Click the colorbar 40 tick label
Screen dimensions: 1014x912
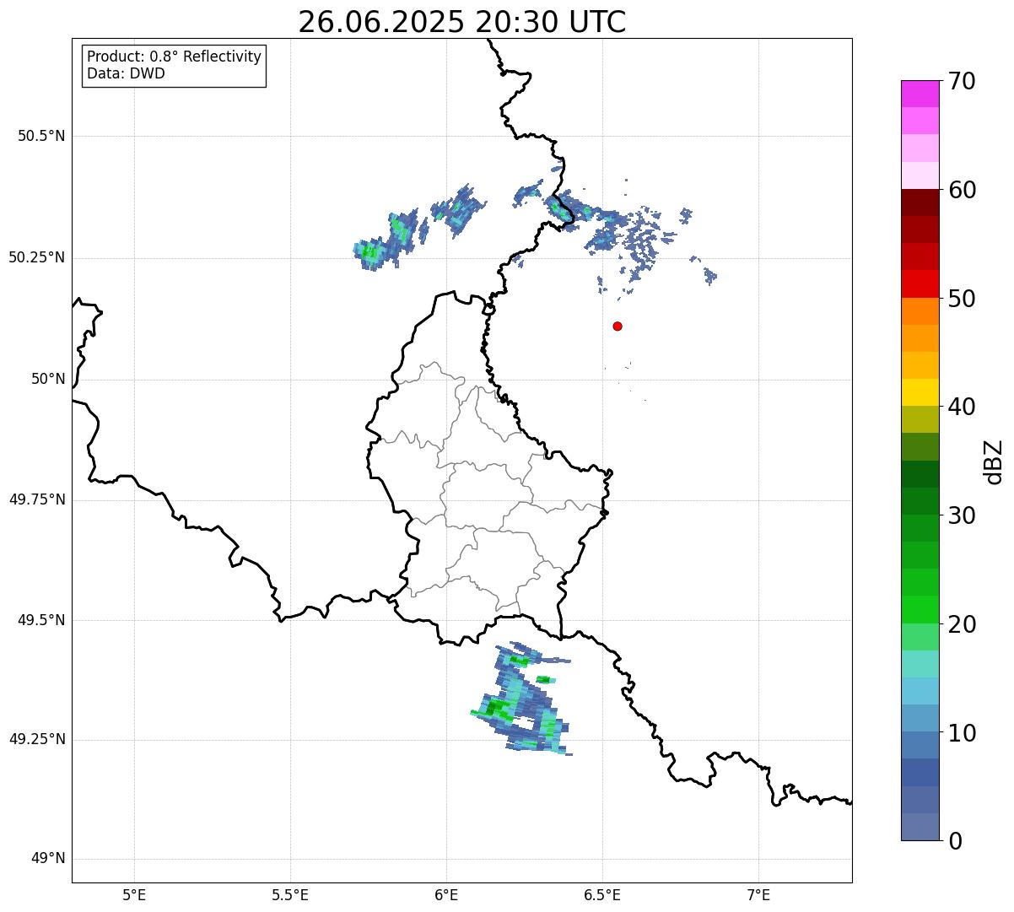(962, 407)
